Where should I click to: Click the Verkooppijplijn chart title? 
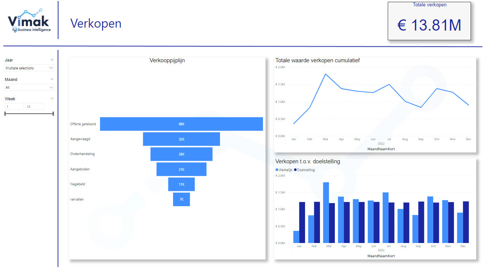pyautogui.click(x=166, y=60)
